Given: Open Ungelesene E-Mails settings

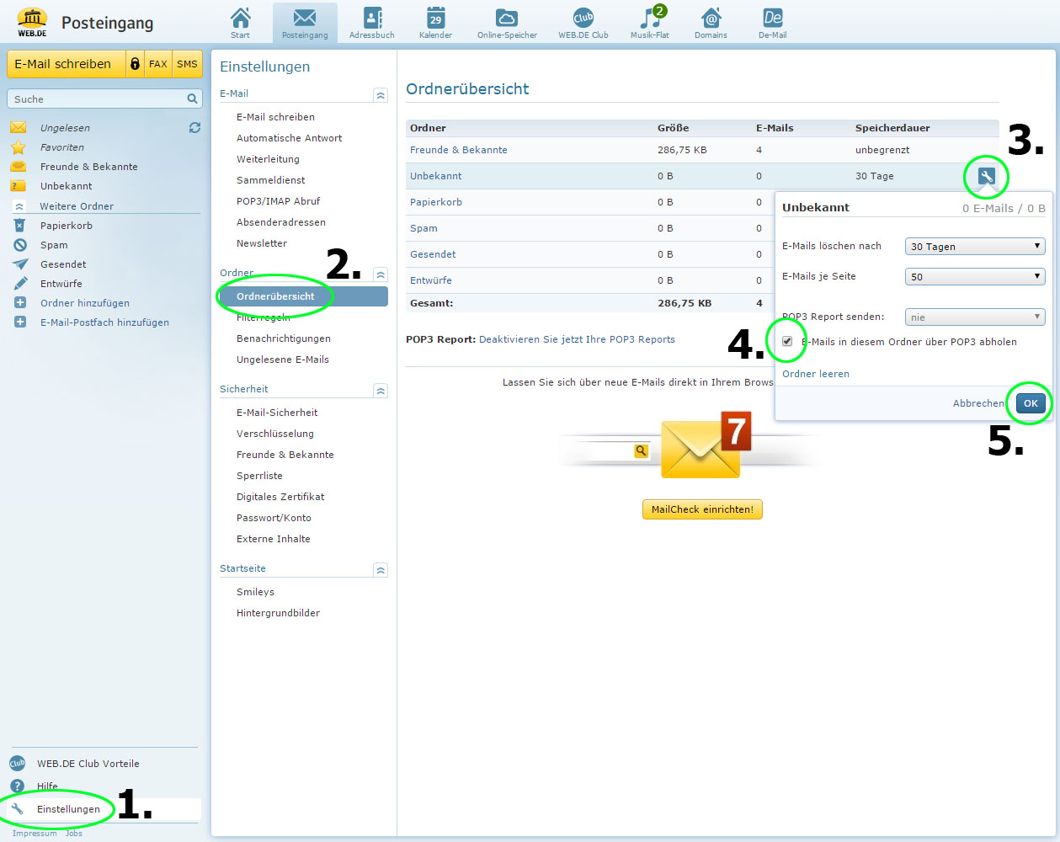Looking at the screenshot, I should click(283, 360).
